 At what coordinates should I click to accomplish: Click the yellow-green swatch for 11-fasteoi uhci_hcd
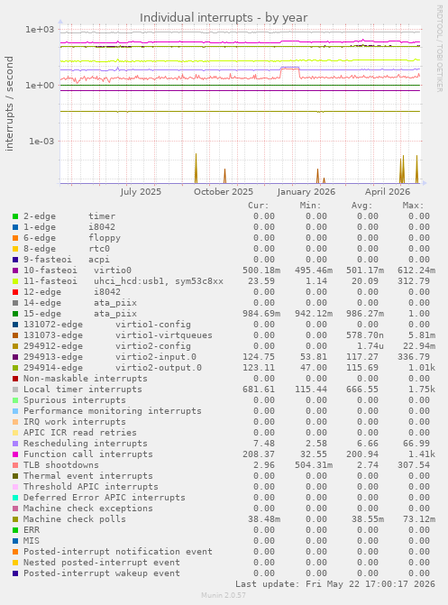(15, 281)
